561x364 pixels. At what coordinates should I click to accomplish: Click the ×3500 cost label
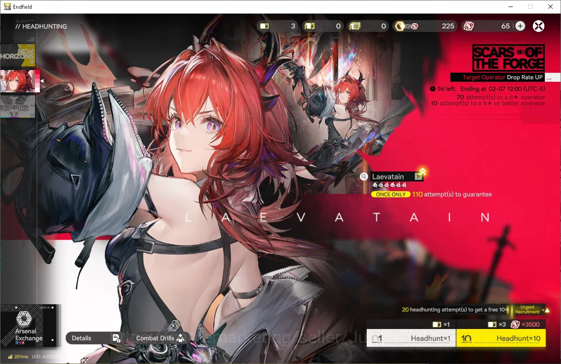point(530,325)
